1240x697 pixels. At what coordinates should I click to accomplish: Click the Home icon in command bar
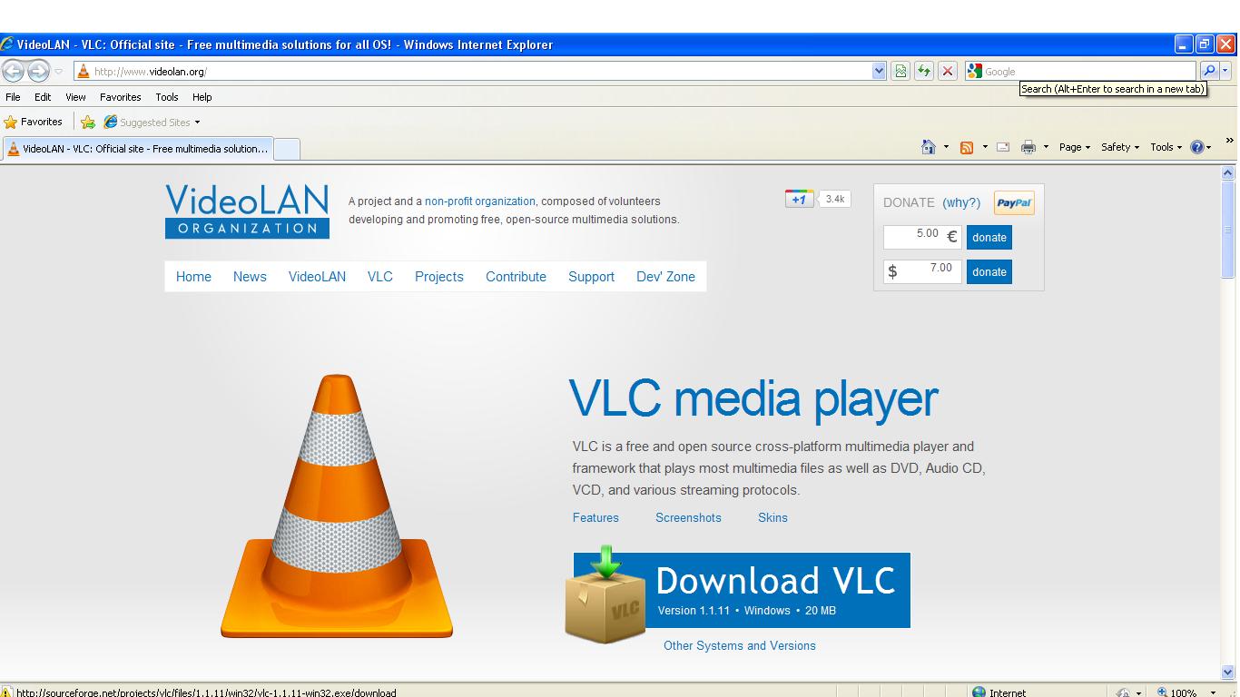pos(929,147)
